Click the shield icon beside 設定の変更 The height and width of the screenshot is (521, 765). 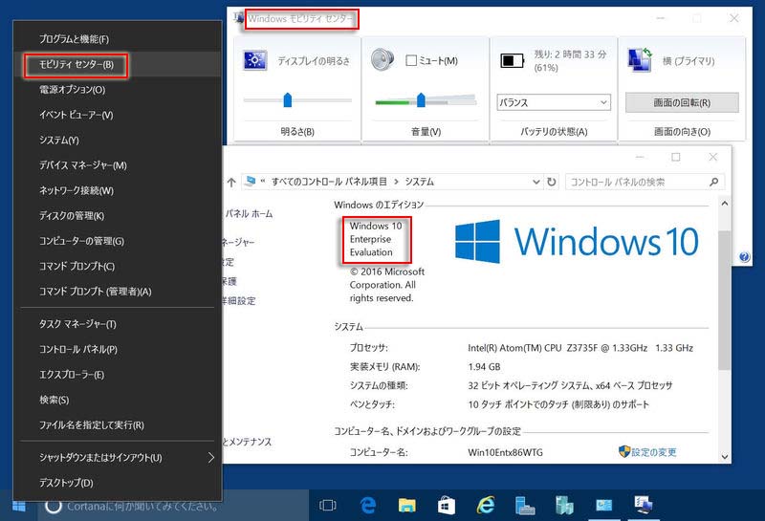tap(624, 451)
